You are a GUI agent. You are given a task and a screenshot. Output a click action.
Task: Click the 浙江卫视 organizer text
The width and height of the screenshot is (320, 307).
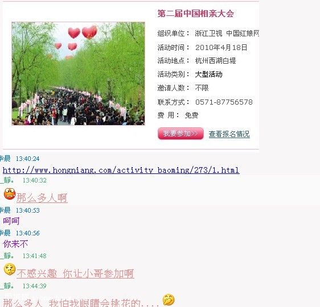tap(208, 33)
